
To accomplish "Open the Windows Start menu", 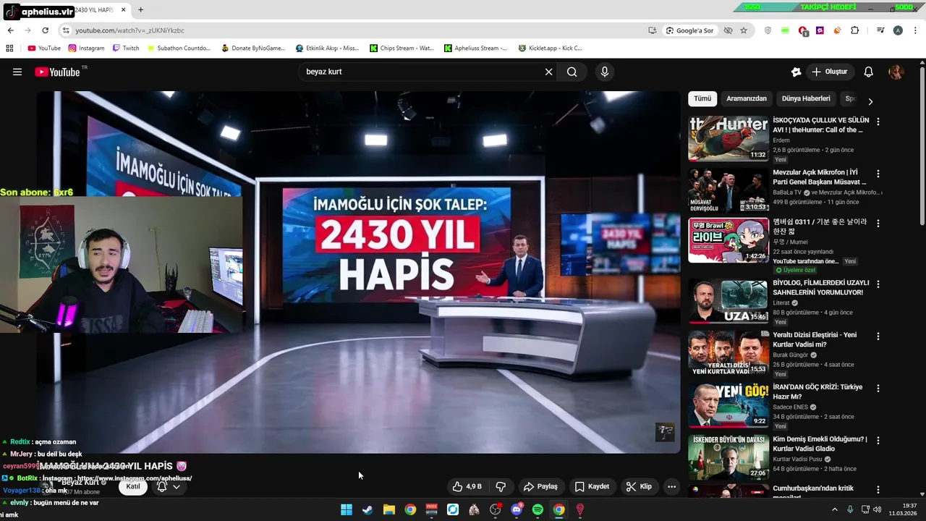I will pyautogui.click(x=347, y=509).
